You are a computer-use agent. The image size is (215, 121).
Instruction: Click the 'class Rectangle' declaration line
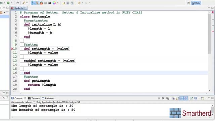(35, 16)
